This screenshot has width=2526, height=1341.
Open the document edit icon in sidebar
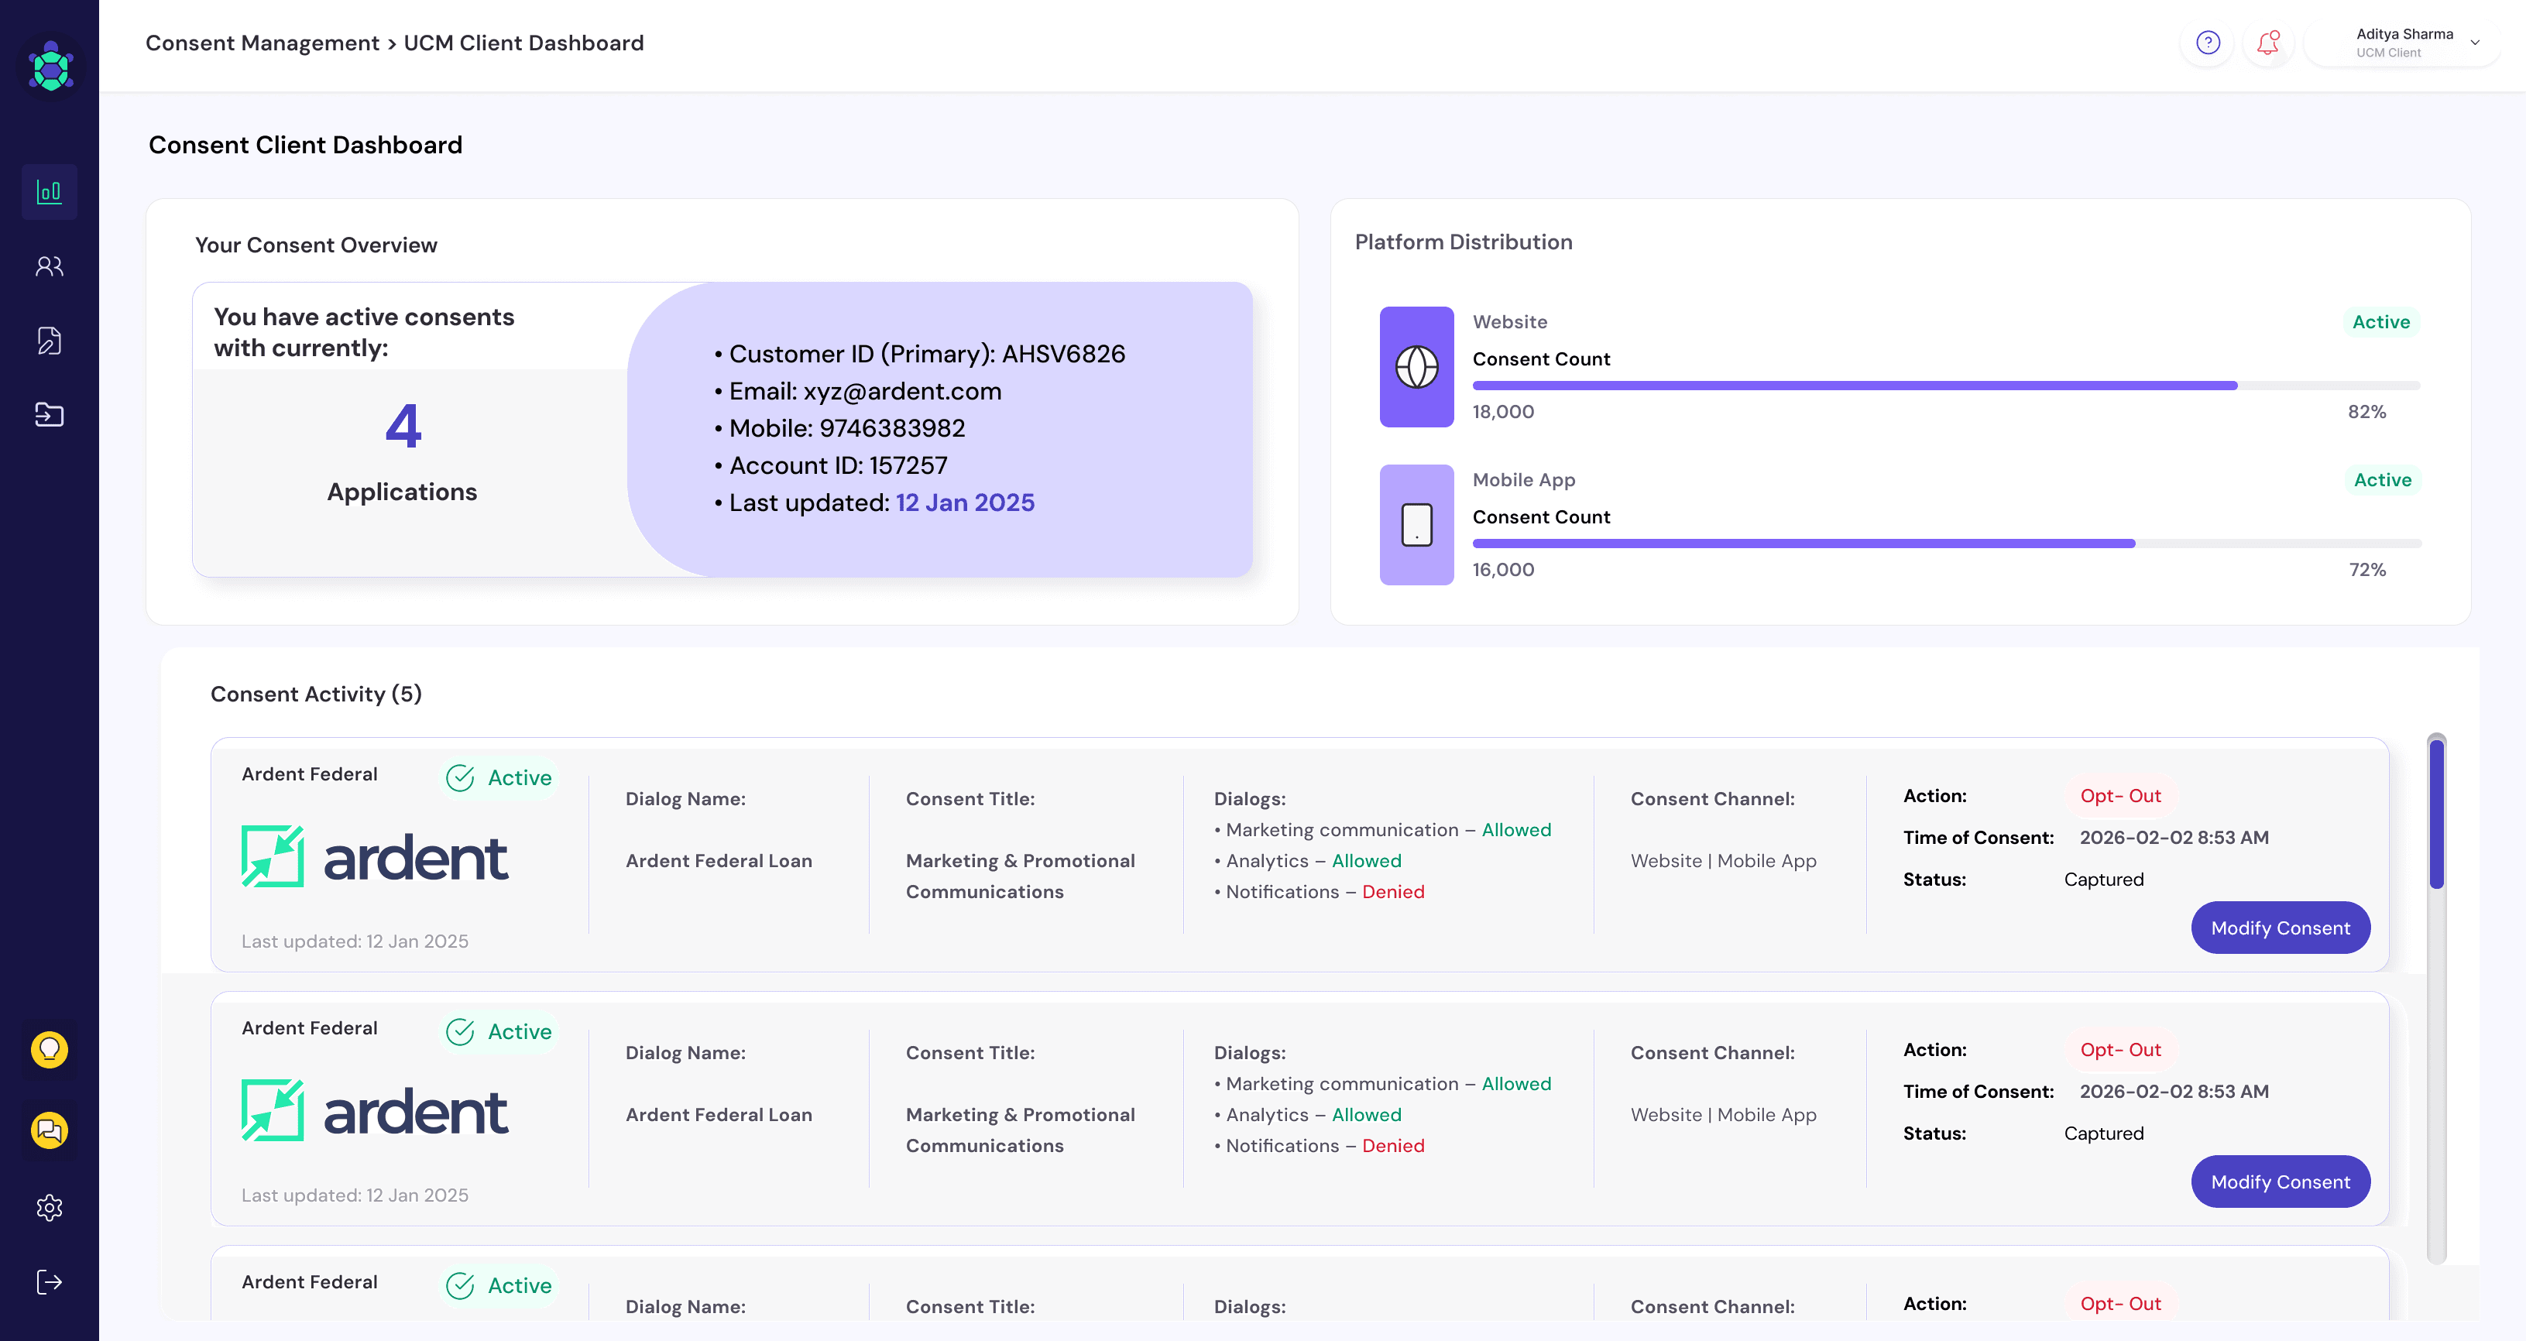tap(49, 341)
